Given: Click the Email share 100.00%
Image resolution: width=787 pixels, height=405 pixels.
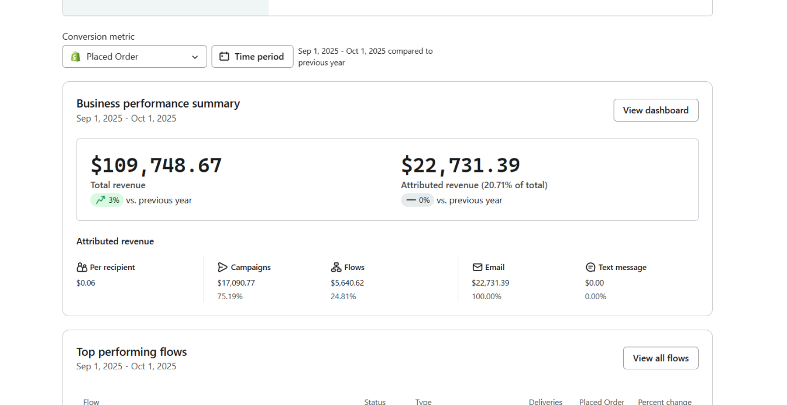Looking at the screenshot, I should pos(487,296).
